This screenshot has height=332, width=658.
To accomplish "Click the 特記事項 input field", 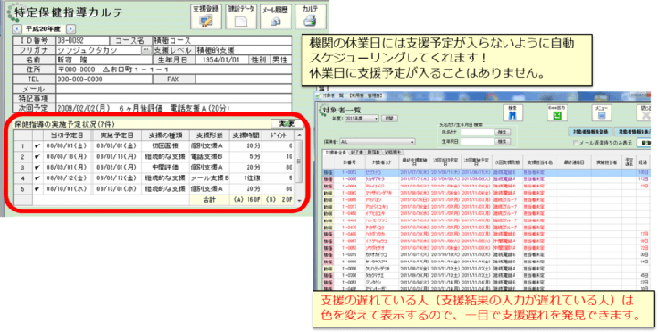I will click(x=174, y=99).
